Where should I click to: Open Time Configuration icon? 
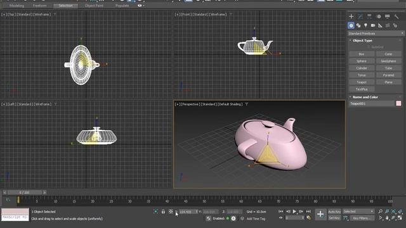(309, 218)
